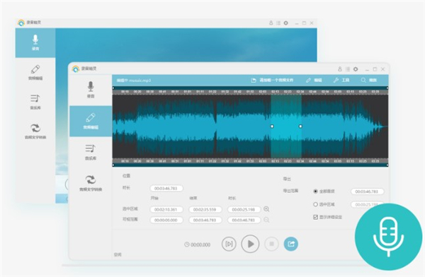Edit the 可视范围 start field 00:00:00.000
The width and height of the screenshot is (425, 277).
166,220
